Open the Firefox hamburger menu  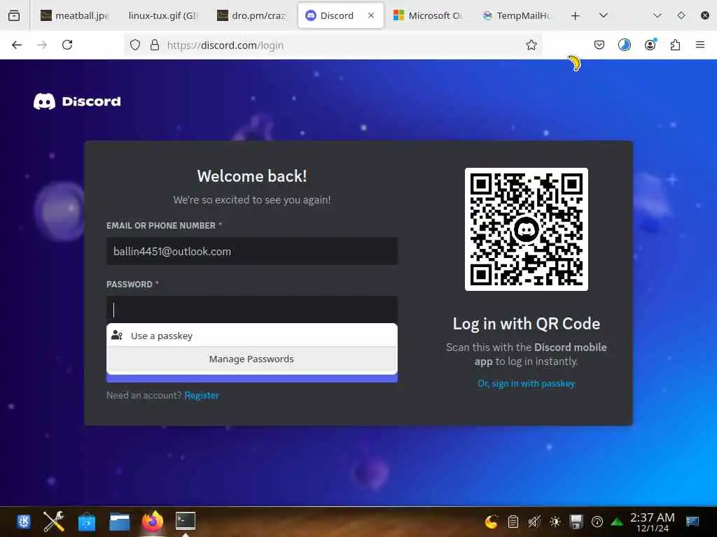(700, 45)
